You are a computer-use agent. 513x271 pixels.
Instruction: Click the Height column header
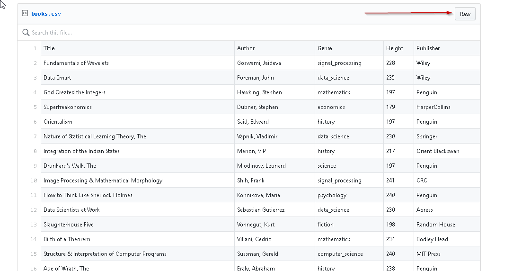[394, 48]
